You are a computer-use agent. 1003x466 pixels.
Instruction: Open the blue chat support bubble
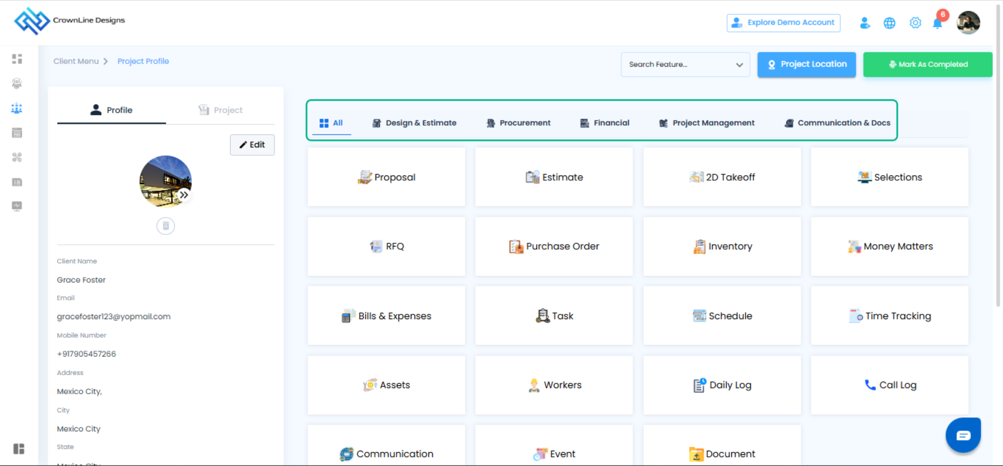pyautogui.click(x=963, y=435)
